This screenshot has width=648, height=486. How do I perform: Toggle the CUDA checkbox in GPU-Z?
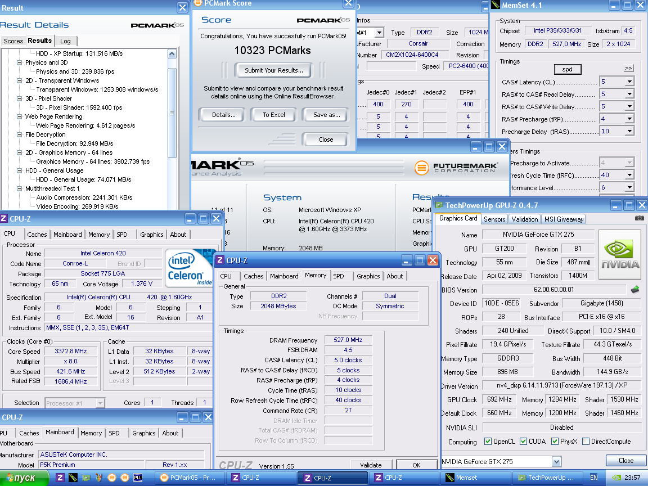click(523, 442)
